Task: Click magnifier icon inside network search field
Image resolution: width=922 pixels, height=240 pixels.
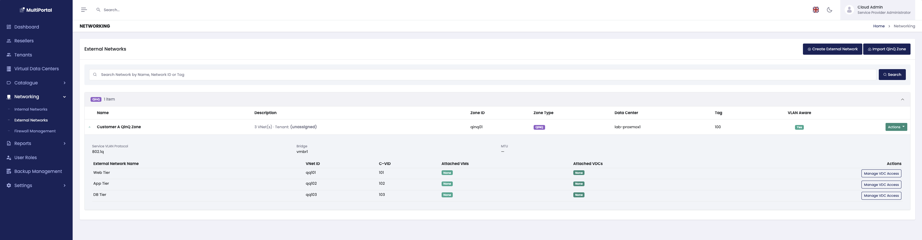Action: click(95, 74)
